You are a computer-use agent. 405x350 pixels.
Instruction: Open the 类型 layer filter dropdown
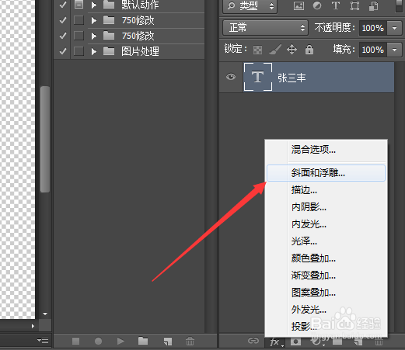250,6
